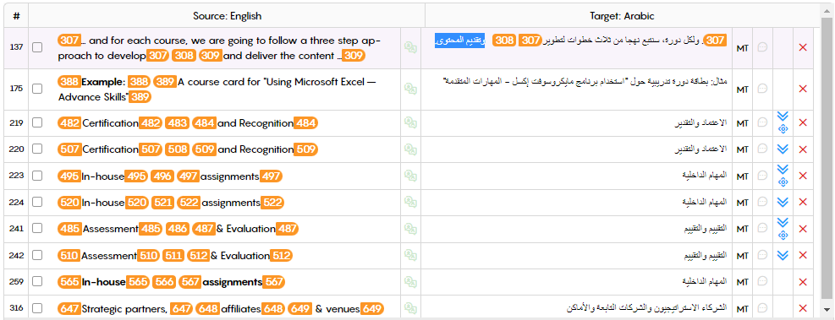Screen dimensions: 835x320
Task: Click the red X in row 242
Action: click(x=803, y=256)
